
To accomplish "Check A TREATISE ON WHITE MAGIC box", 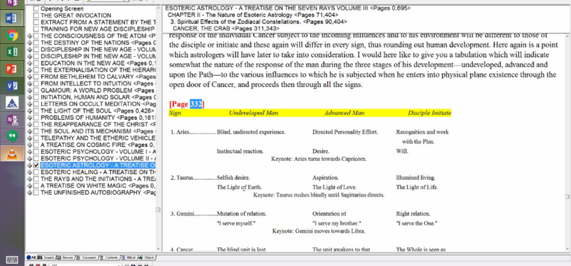I will point(36,186).
